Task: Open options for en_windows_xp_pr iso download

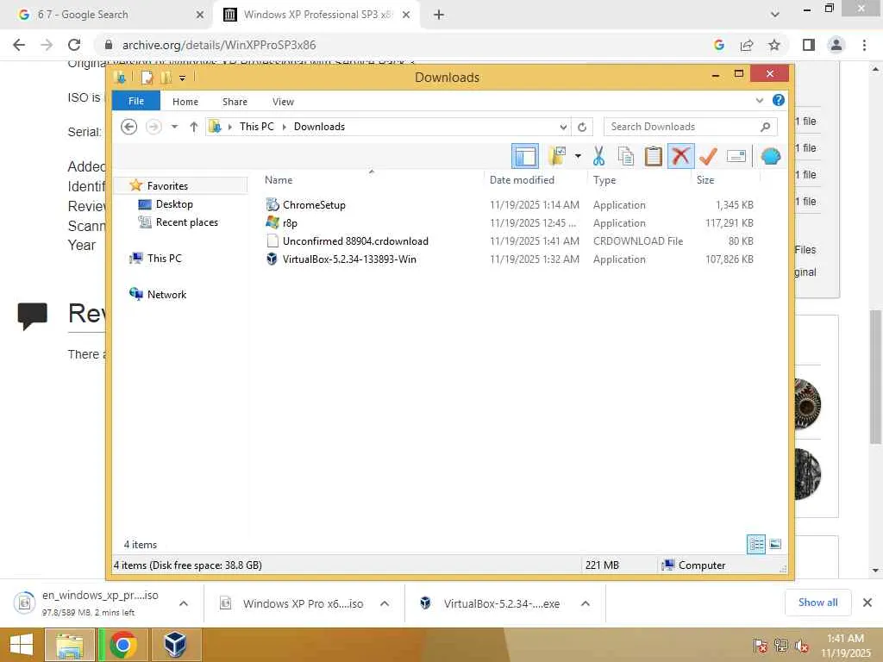Action: (x=184, y=603)
